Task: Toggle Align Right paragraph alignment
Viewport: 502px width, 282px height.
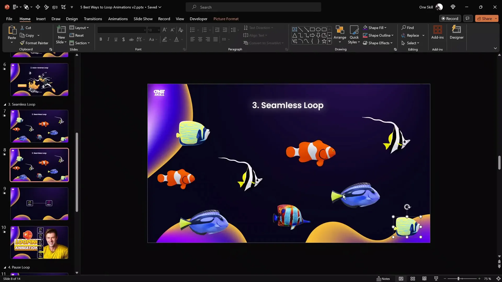Action: tap(208, 39)
